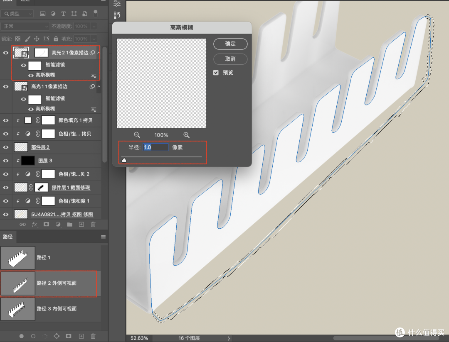Click the 半径 radius value field

pyautogui.click(x=155, y=147)
